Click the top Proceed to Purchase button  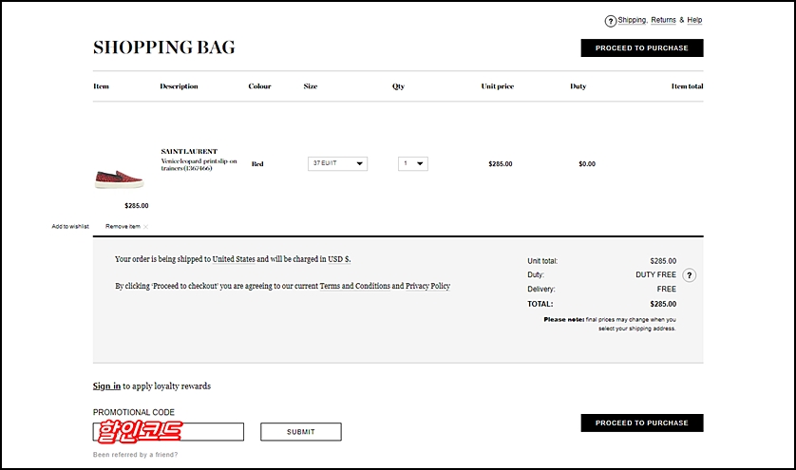[x=642, y=47]
